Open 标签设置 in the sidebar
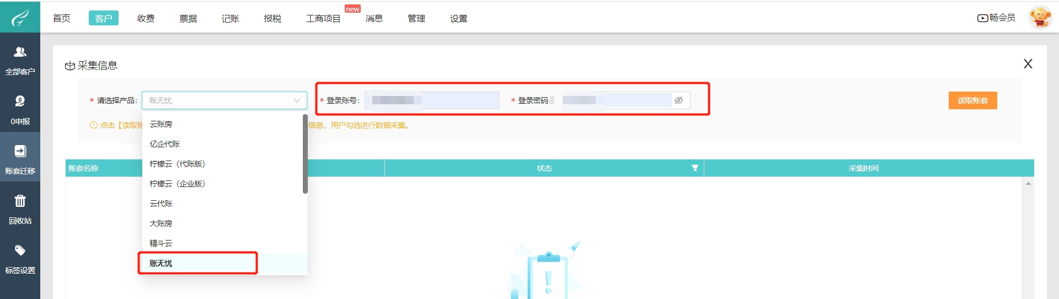The width and height of the screenshot is (1059, 299). (x=20, y=259)
